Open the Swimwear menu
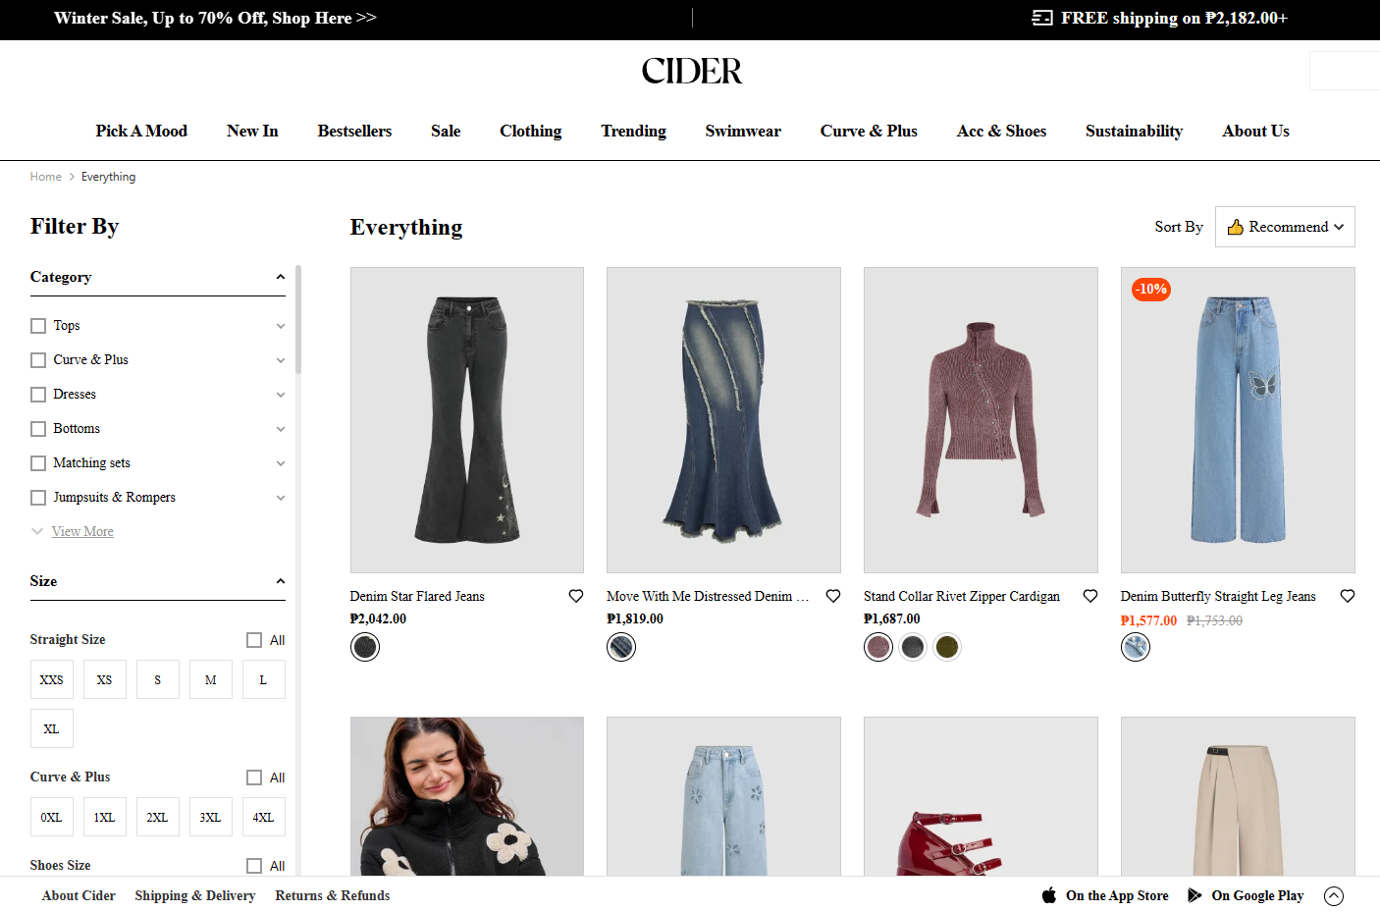 743,131
